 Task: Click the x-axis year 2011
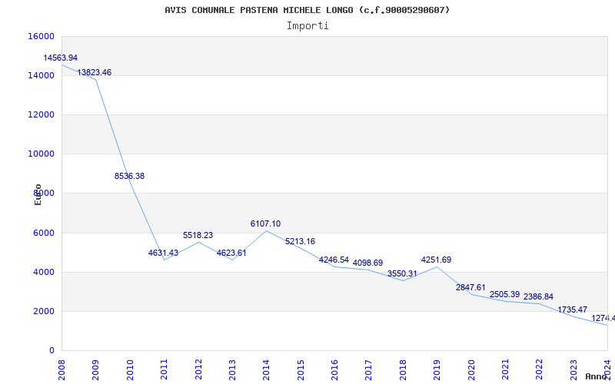point(164,369)
